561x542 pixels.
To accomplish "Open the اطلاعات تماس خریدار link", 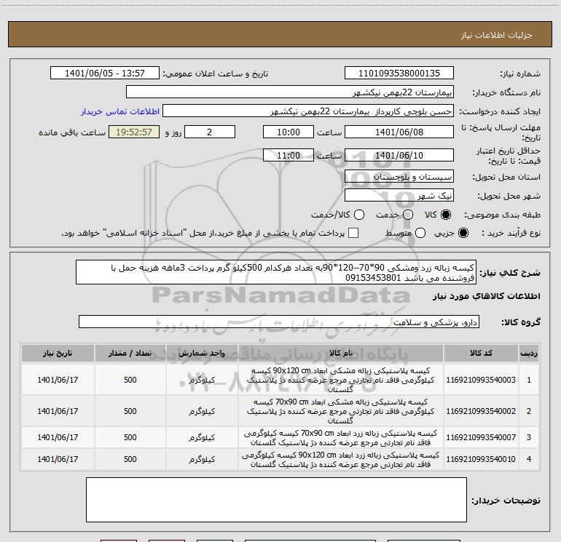I will (115, 112).
